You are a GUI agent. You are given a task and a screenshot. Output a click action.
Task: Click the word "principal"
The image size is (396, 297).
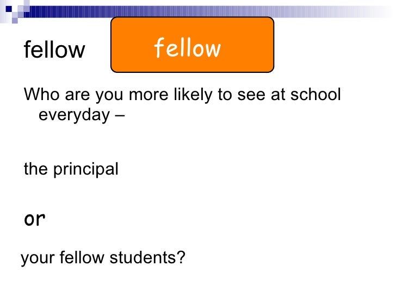(x=86, y=170)
